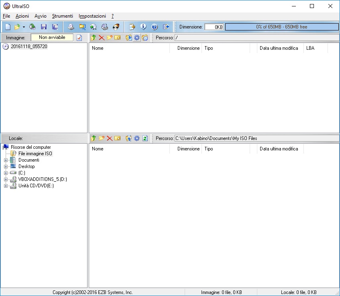
Task: Open the ? help menu
Action: click(x=112, y=16)
